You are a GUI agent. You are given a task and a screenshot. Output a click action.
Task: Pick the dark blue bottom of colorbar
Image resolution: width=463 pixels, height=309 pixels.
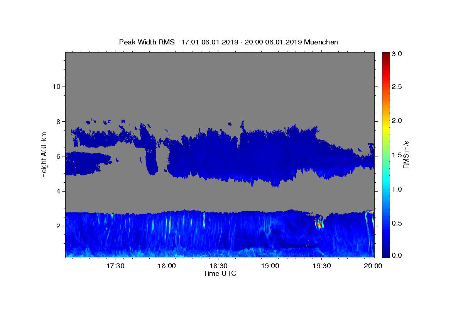[385, 254]
